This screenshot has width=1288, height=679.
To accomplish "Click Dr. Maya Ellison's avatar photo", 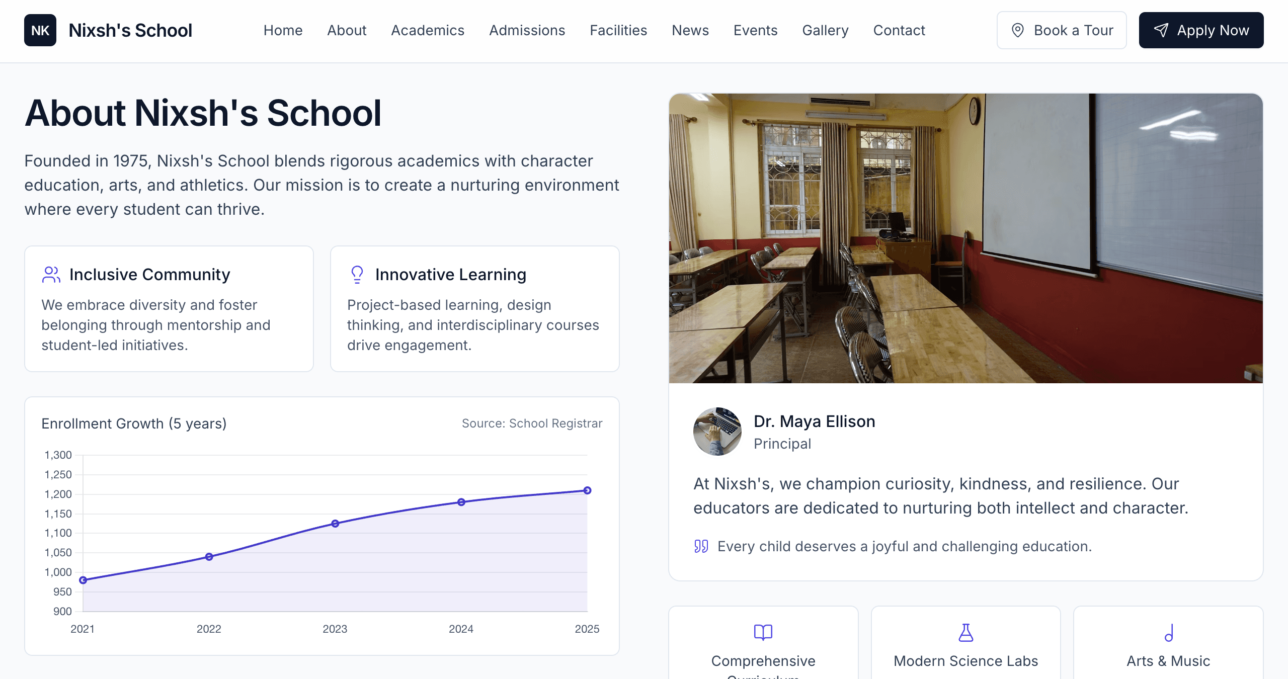I will click(717, 432).
